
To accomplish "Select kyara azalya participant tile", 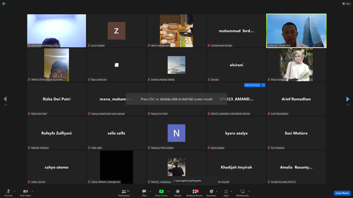I will [x=236, y=133].
